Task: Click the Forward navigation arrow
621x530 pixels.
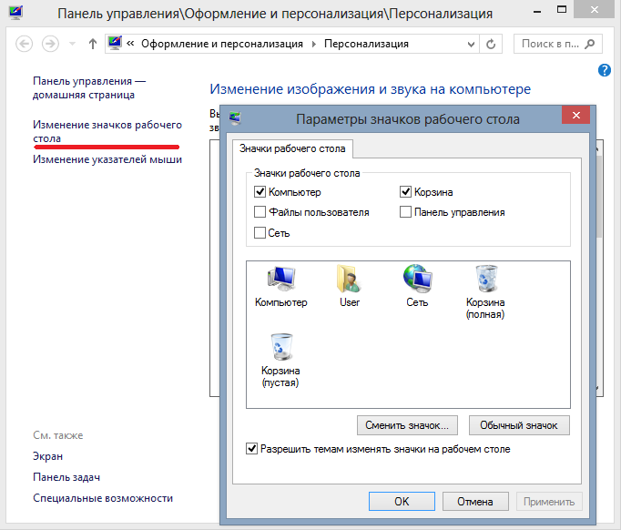Action: pos(50,44)
